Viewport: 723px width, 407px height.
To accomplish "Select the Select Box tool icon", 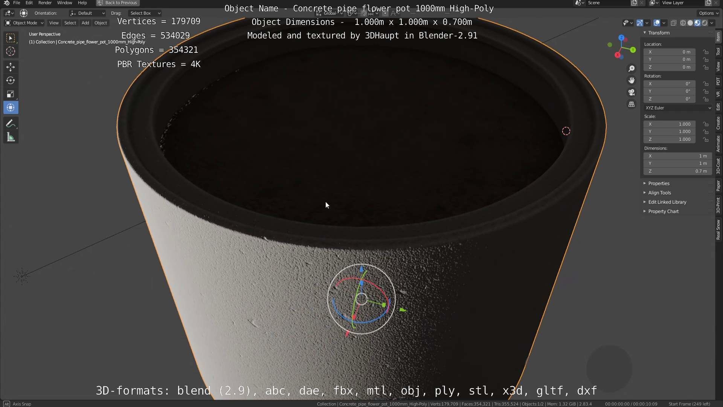I will (11, 38).
